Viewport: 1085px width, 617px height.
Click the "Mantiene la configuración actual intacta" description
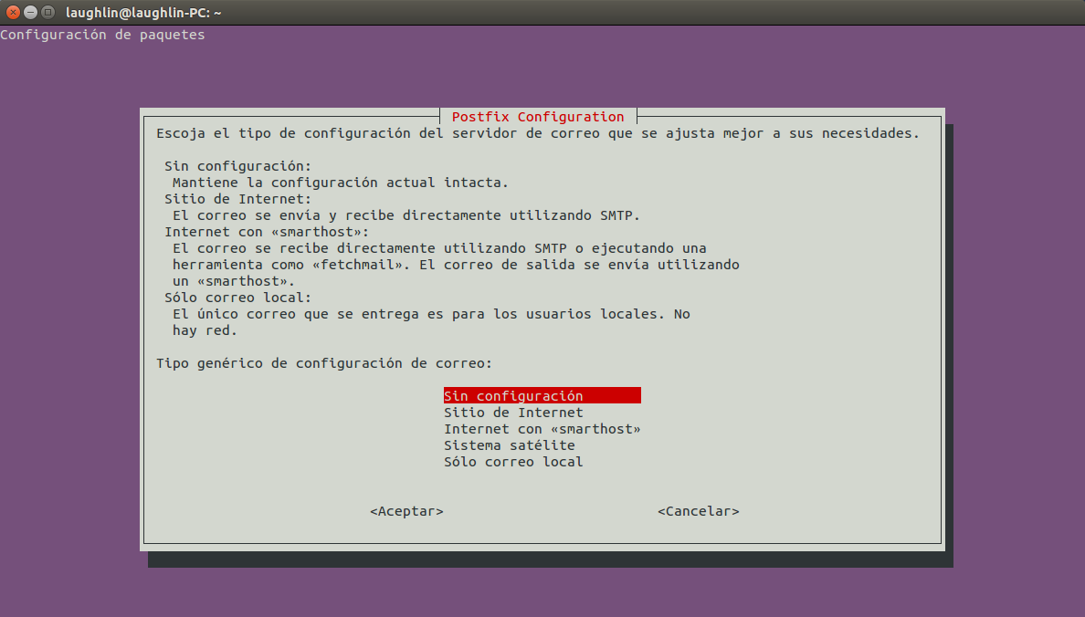(341, 183)
